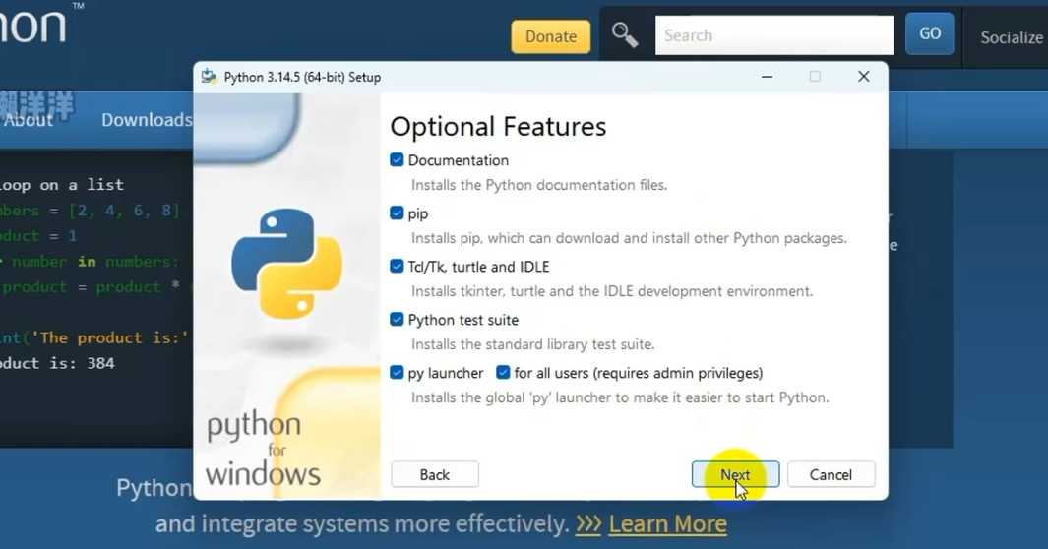Click the GO search button
1048x549 pixels.
pos(930,34)
